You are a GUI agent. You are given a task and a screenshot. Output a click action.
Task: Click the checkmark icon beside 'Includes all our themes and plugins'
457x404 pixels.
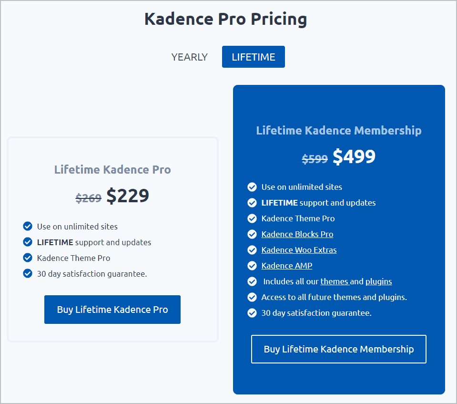[x=252, y=281]
